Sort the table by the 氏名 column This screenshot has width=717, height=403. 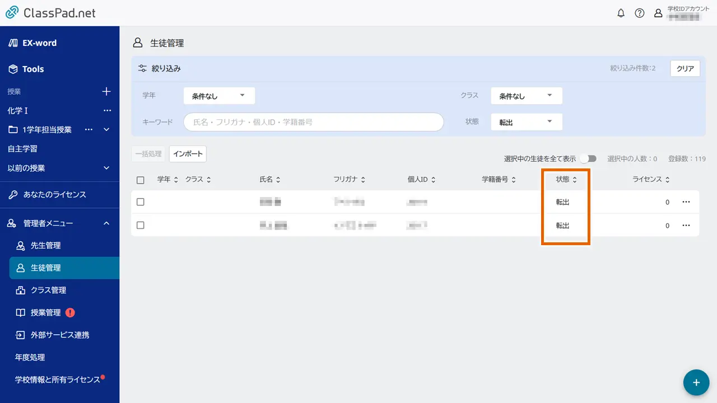point(270,180)
